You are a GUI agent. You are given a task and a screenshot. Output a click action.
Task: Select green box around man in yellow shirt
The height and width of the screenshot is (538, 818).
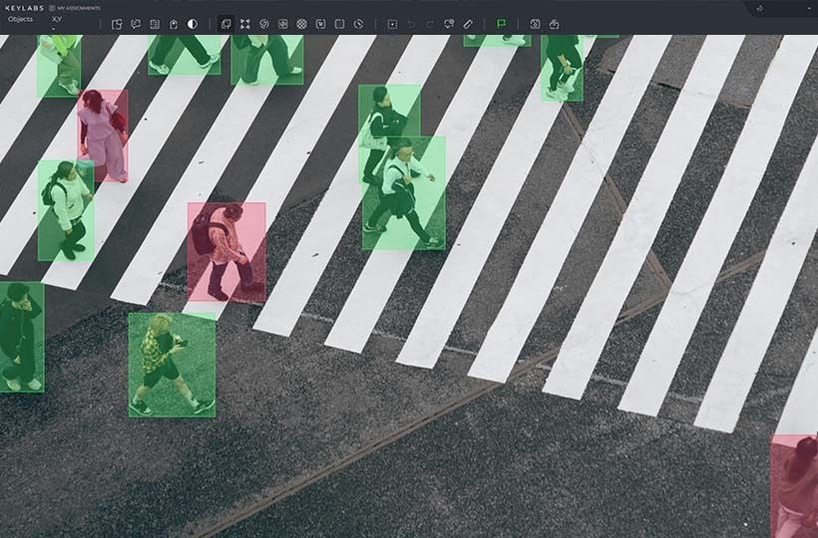point(172,365)
